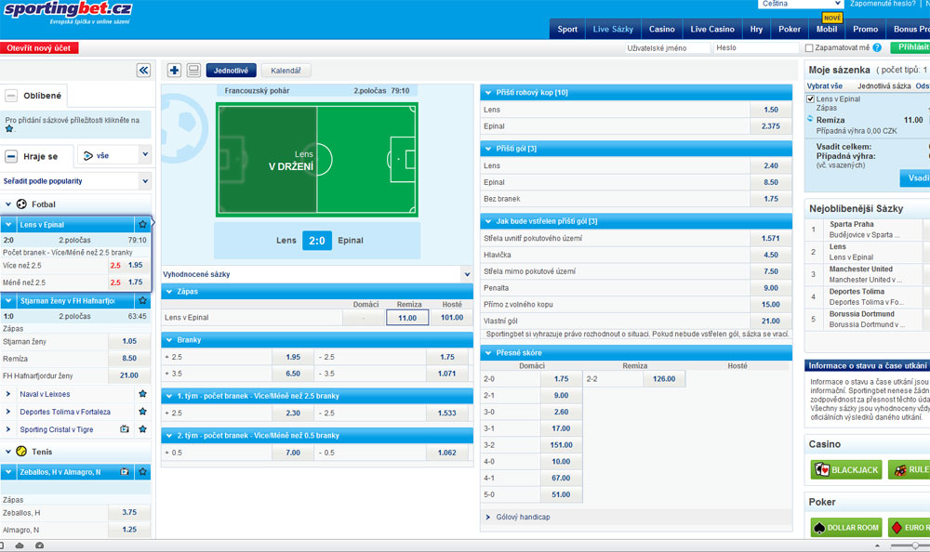
Task: Toggle the Zapamatovat mě checkbox
Action: (x=809, y=47)
